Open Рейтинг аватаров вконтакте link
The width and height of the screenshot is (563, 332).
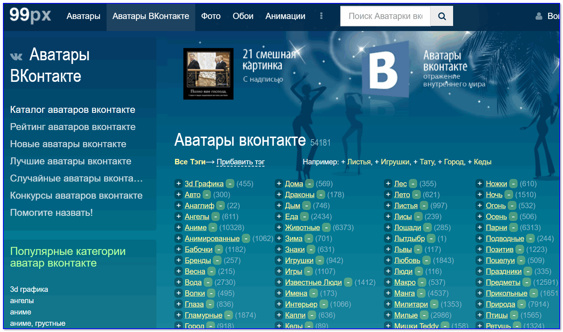73,127
